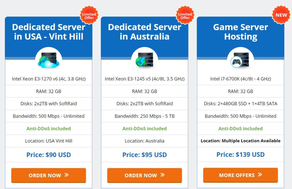
Task: Click the lightning globe server icon for Australia
Action: [x=145, y=60]
